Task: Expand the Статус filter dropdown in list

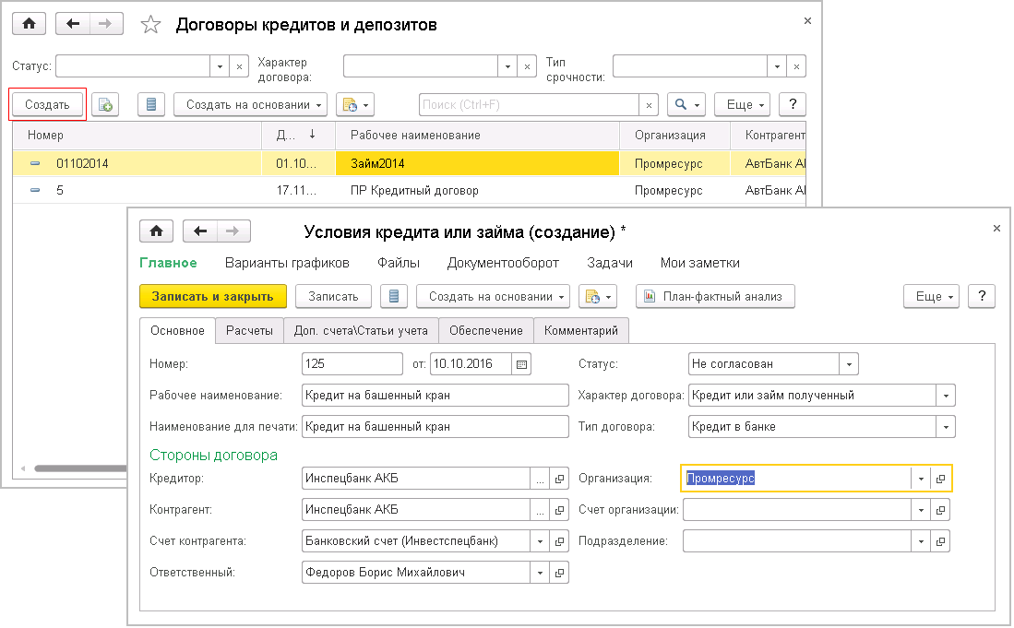Action: 220,66
